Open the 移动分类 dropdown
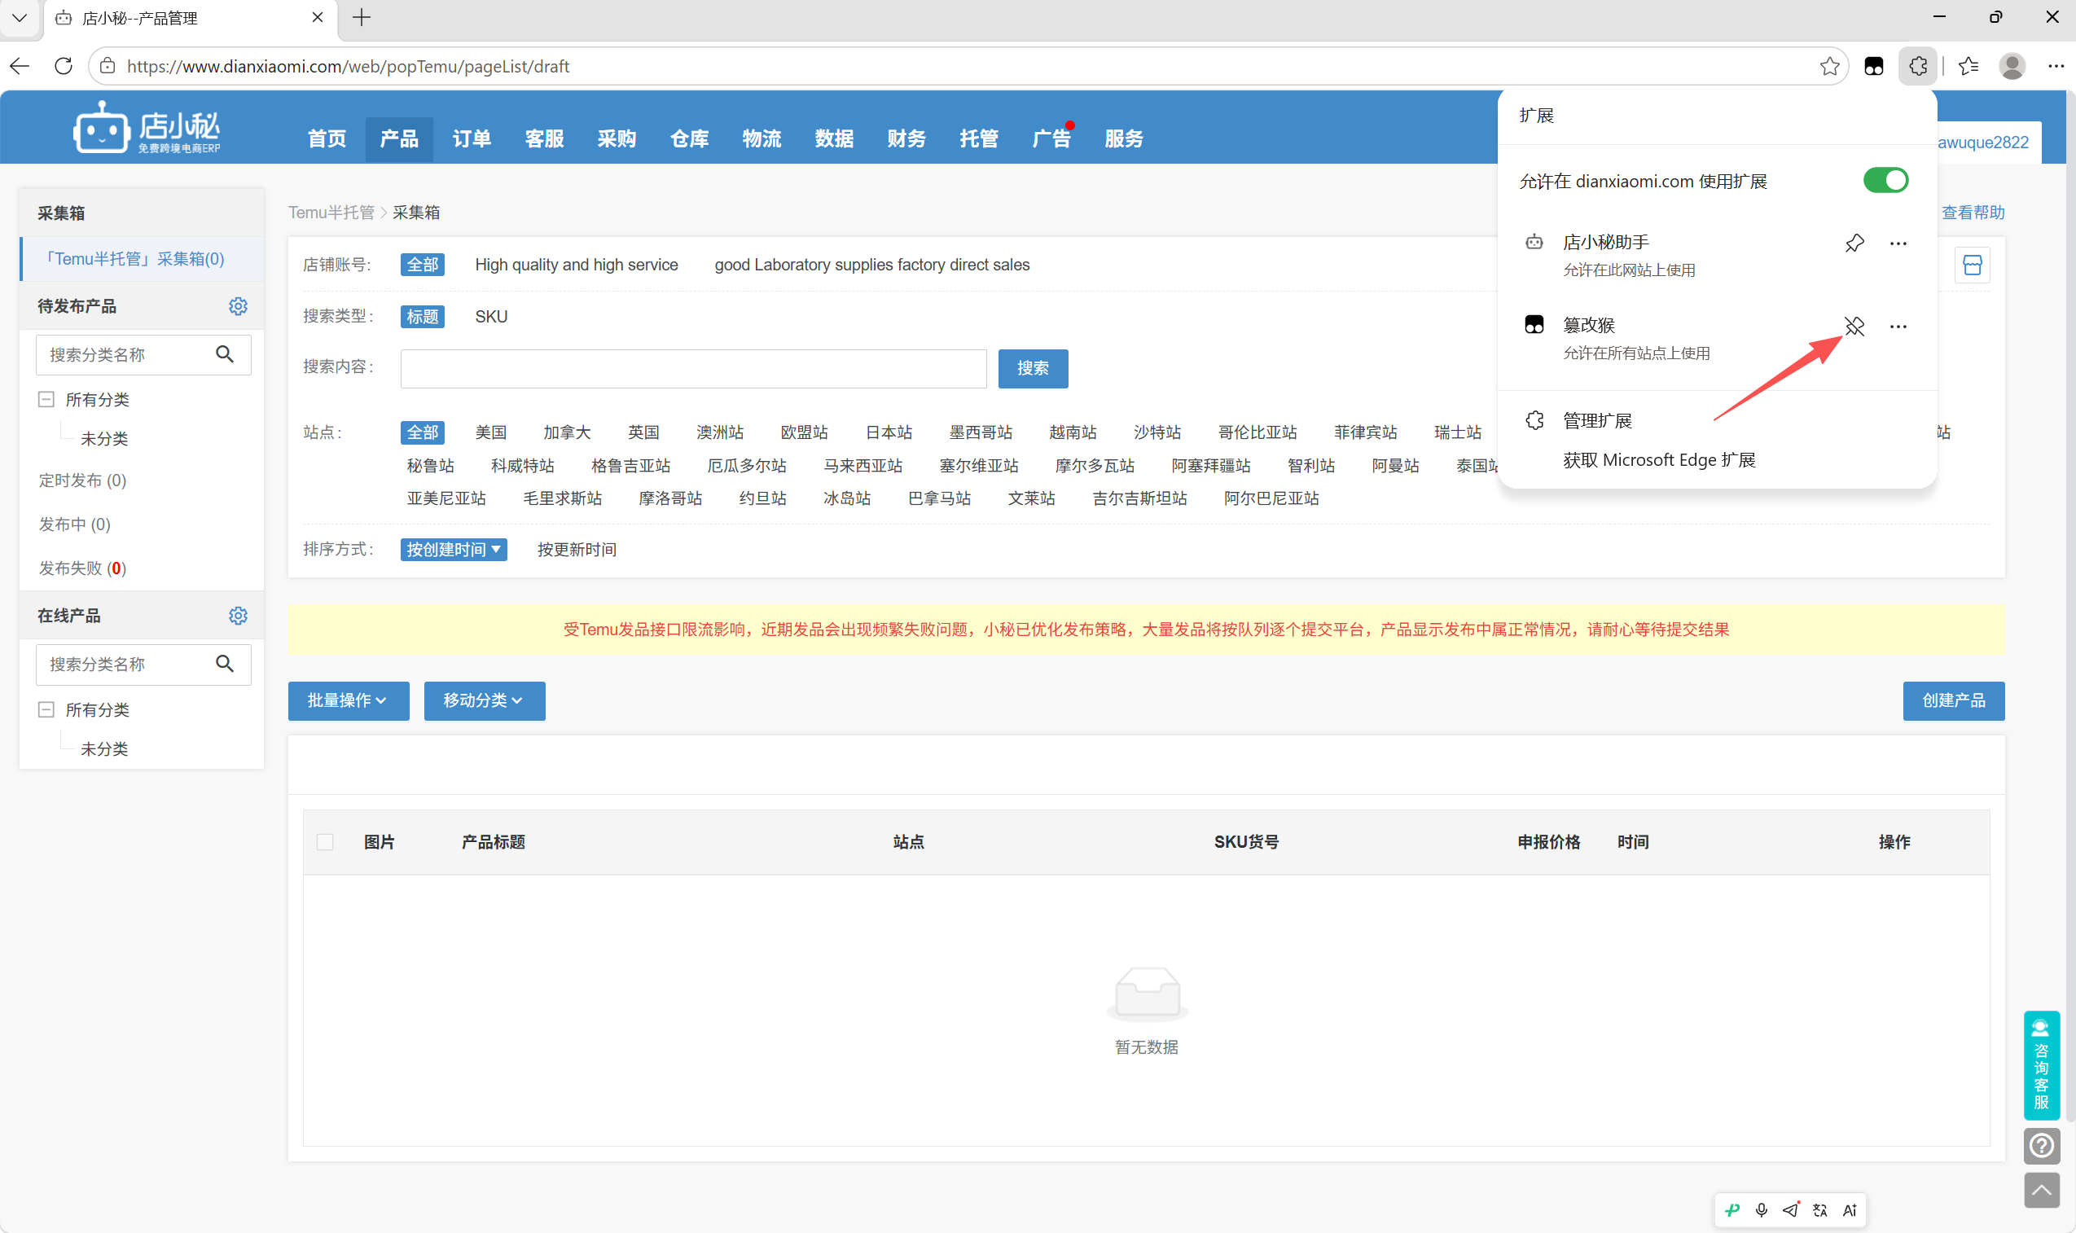The height and width of the screenshot is (1233, 2076). coord(485,701)
